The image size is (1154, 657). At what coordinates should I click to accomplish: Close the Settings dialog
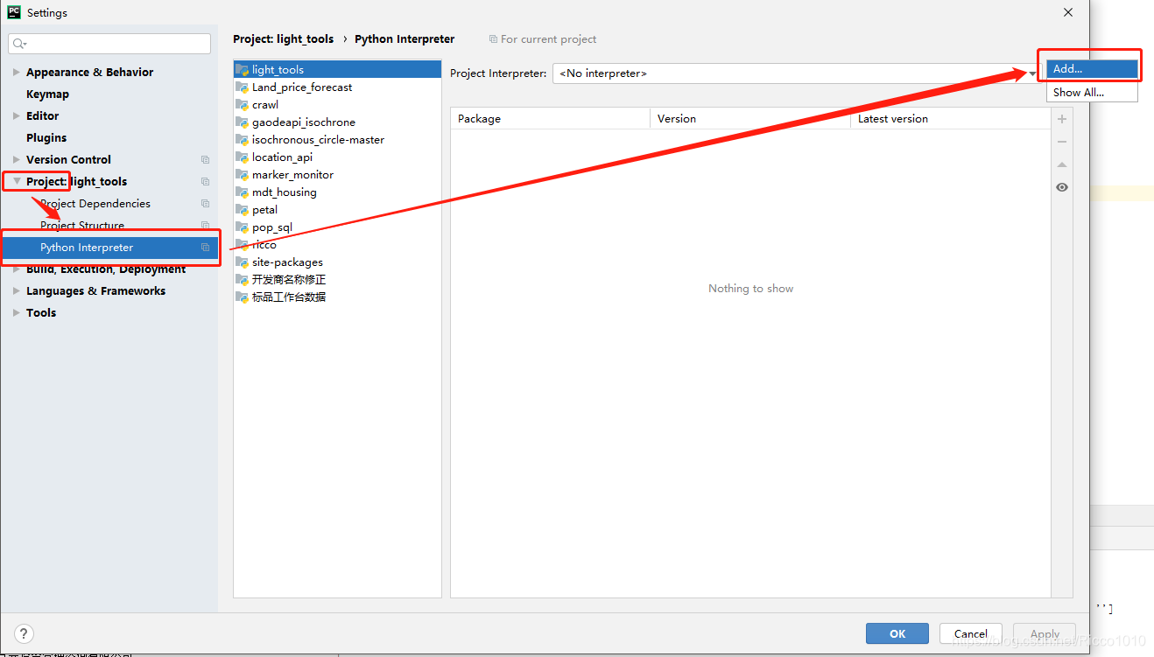[1068, 12]
